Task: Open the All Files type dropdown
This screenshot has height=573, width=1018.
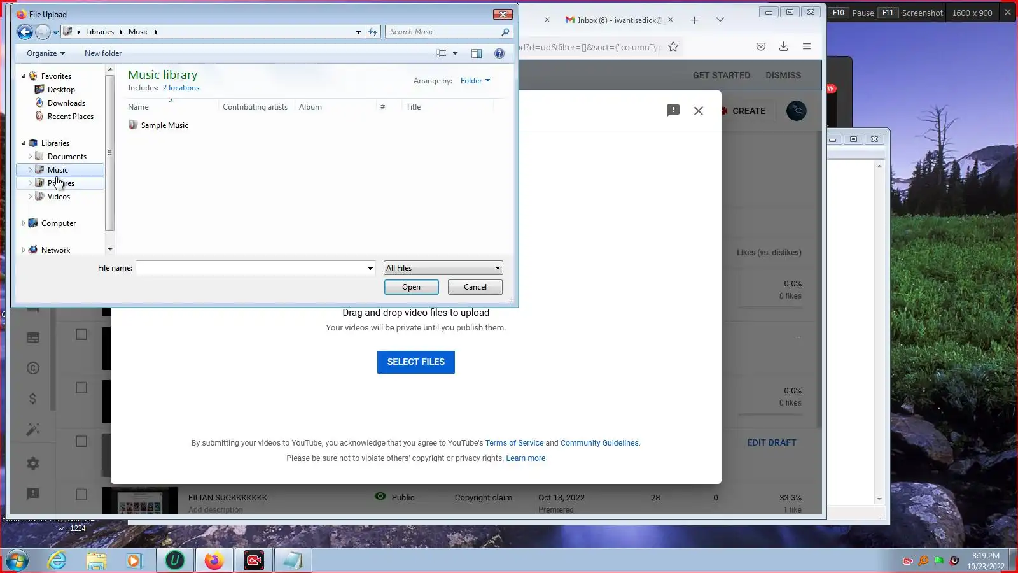Action: pos(443,268)
